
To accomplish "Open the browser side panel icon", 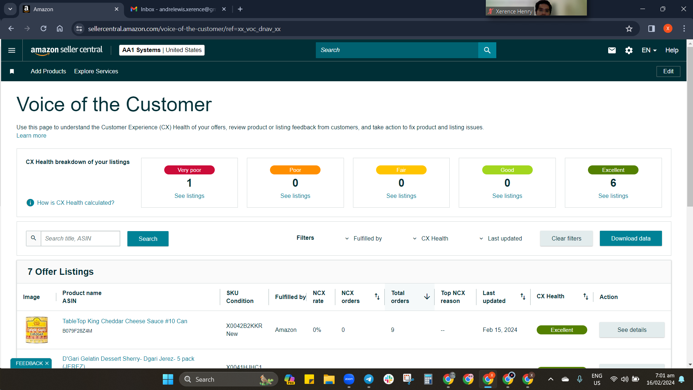I will (651, 29).
